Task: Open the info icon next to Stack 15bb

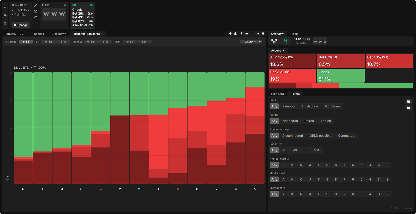Action: (x=36, y=11)
